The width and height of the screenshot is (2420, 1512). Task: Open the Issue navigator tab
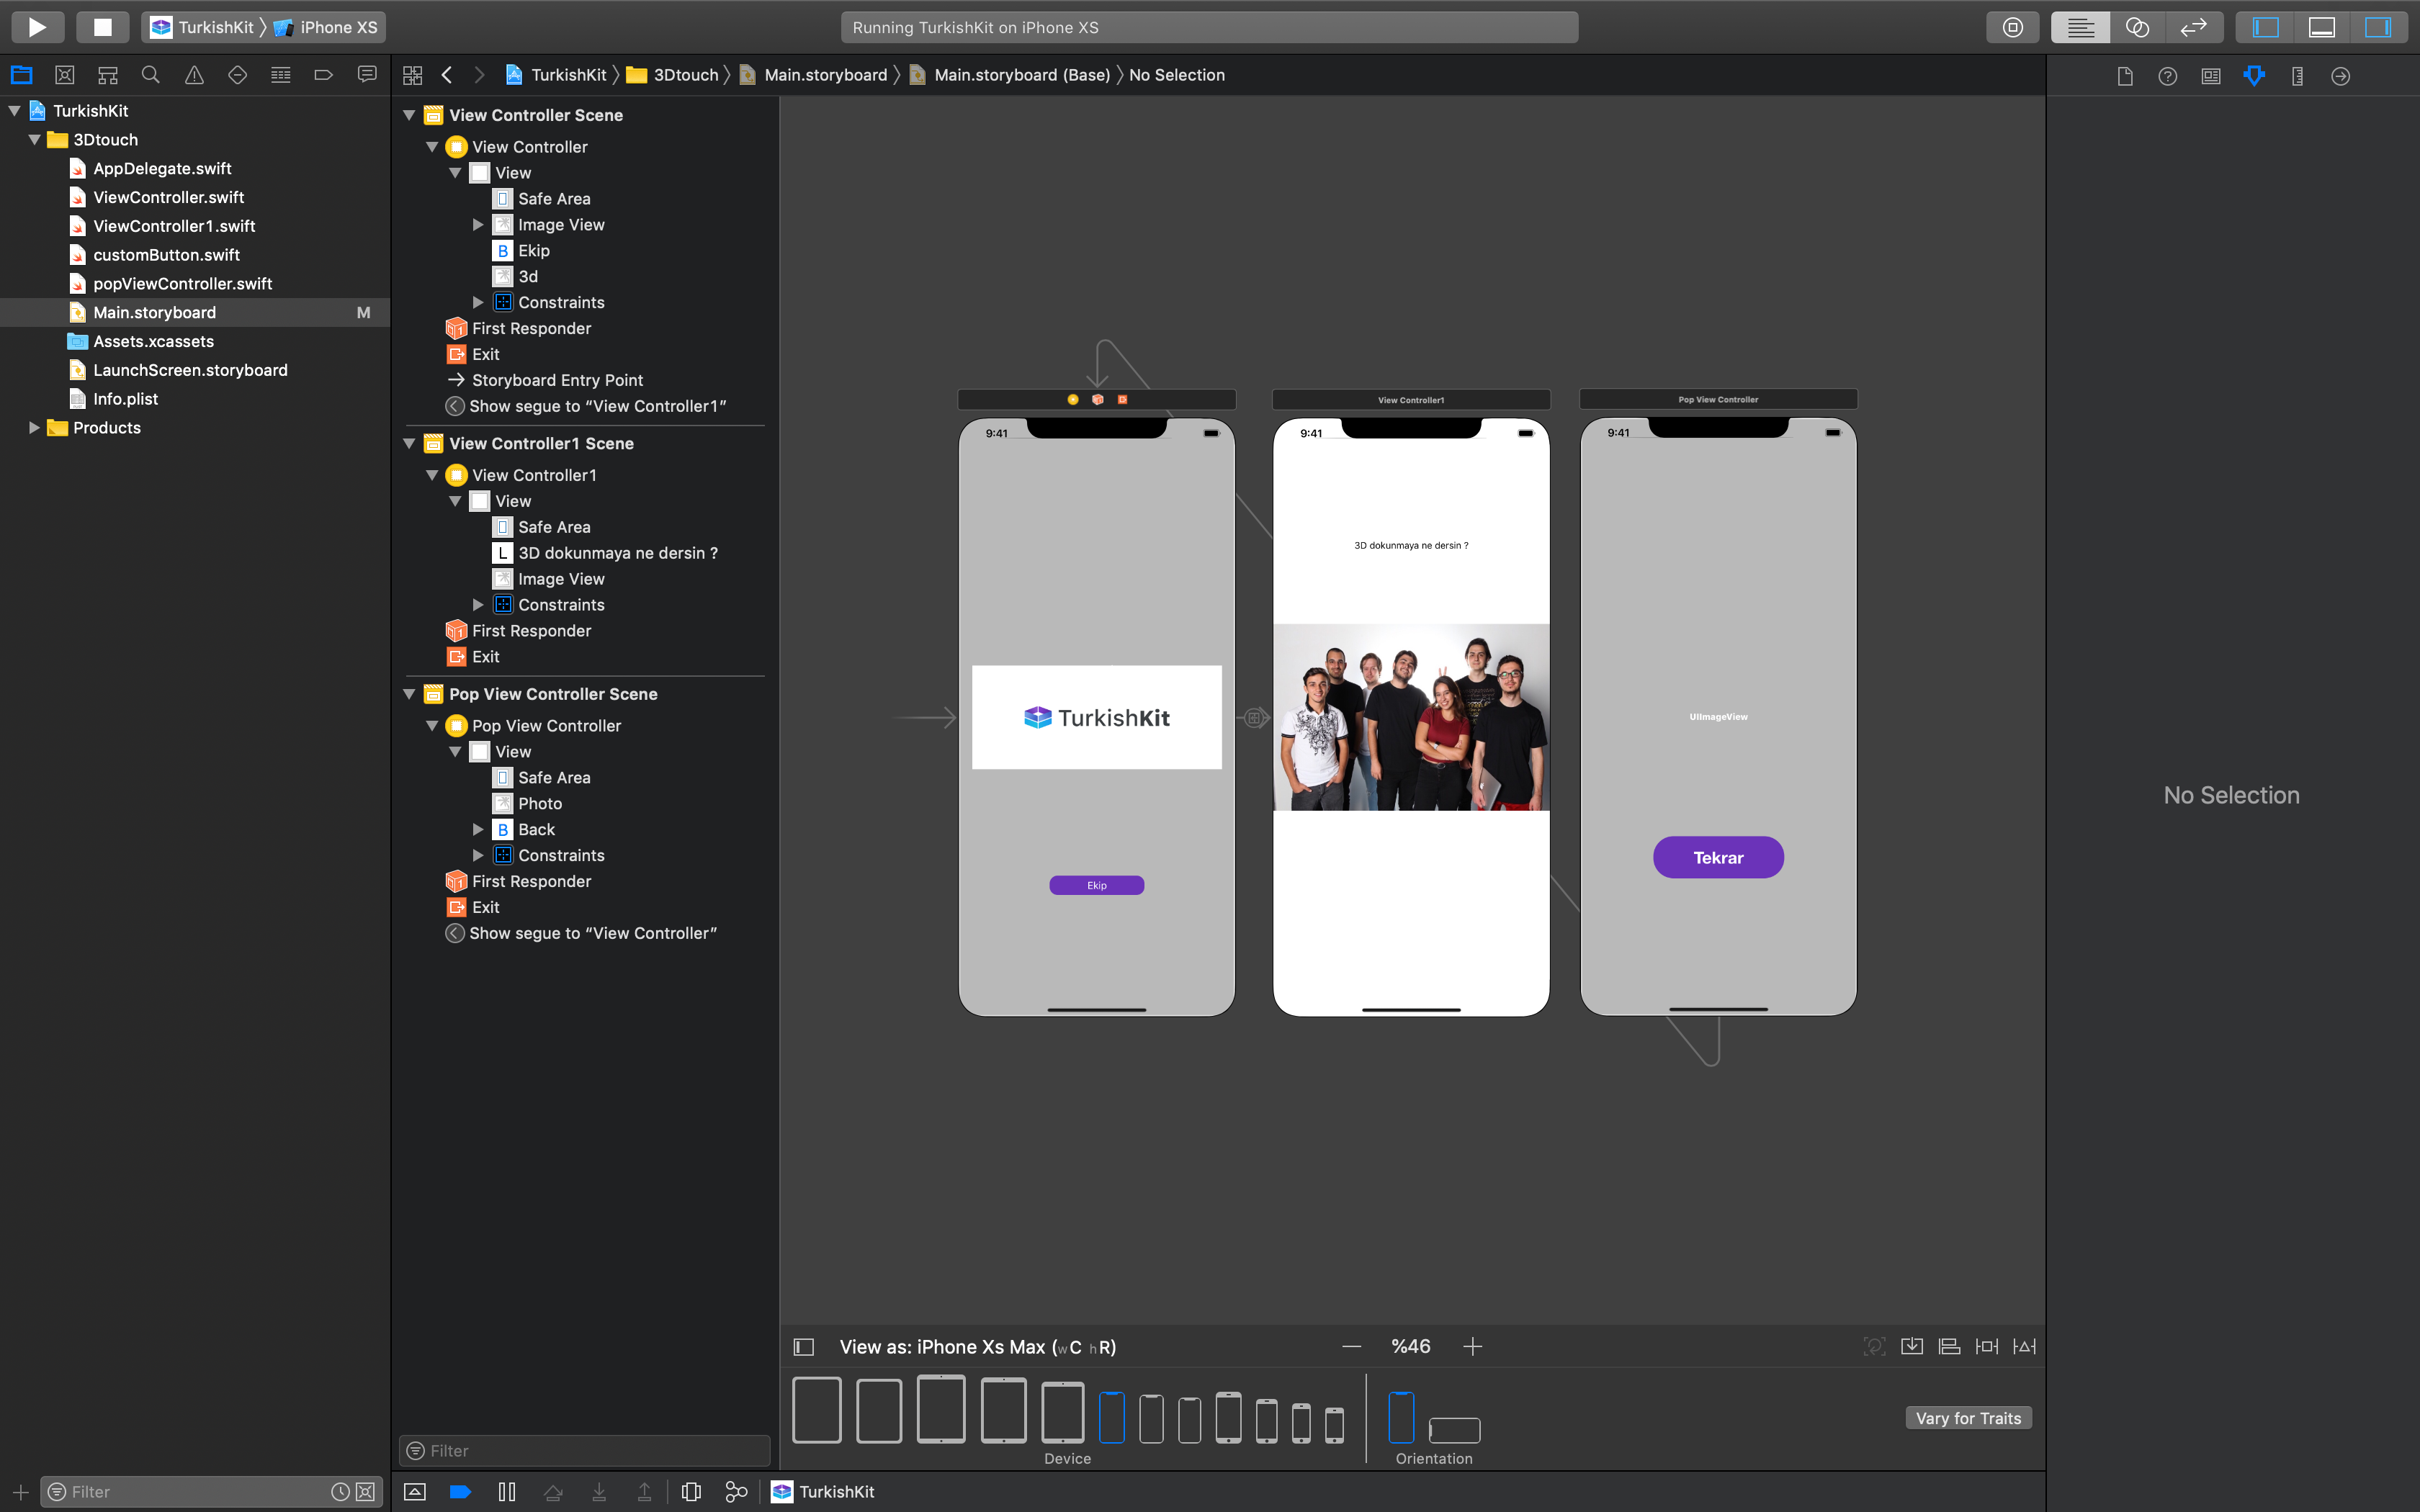tap(194, 75)
